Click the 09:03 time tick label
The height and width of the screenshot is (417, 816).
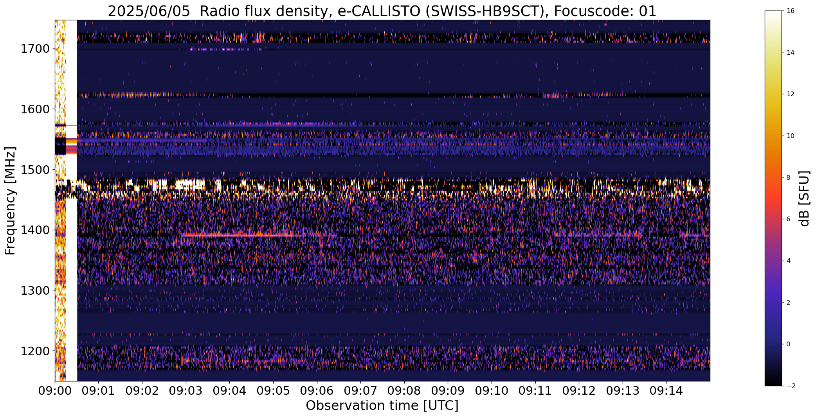(x=186, y=391)
